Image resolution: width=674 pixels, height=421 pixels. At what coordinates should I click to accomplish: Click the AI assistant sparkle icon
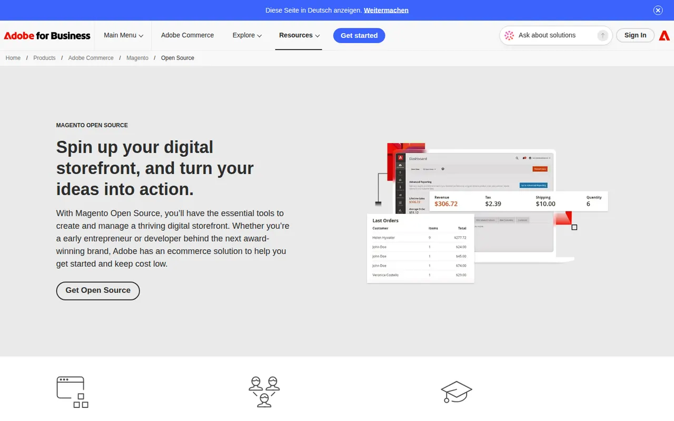pos(509,35)
